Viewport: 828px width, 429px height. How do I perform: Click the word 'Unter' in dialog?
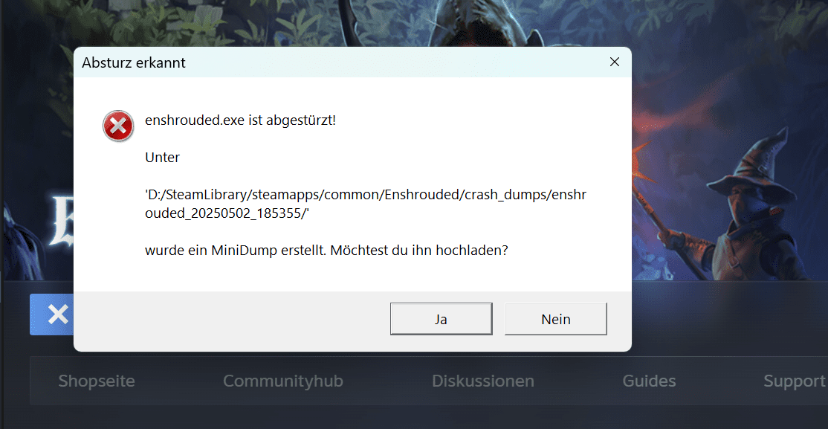(x=162, y=158)
